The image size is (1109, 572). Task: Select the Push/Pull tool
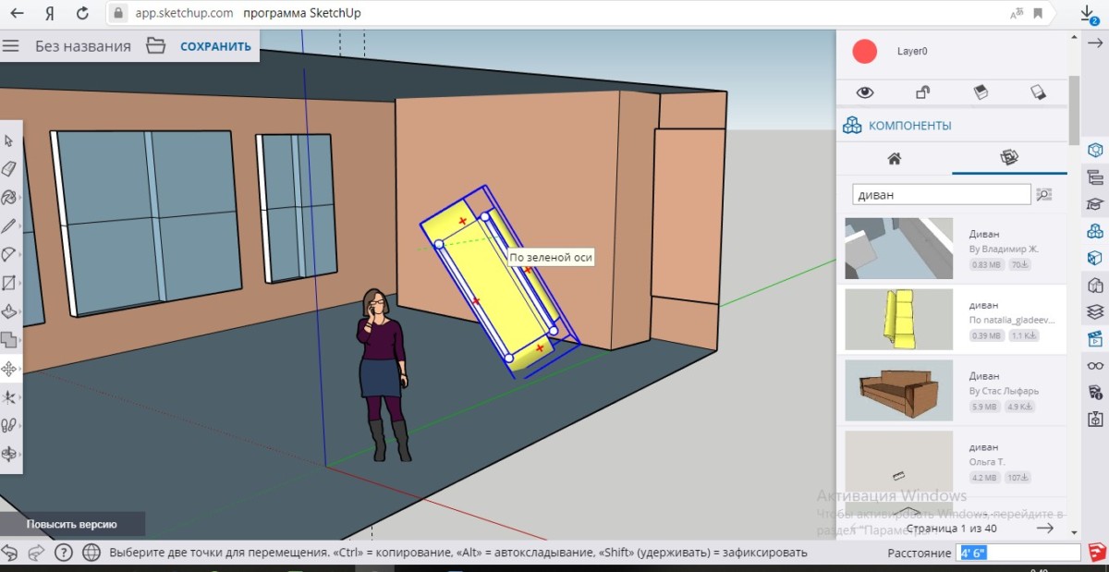[x=8, y=311]
